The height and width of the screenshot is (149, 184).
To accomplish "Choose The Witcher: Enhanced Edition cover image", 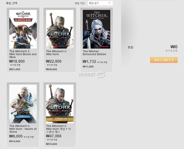I will click(x=96, y=29).
